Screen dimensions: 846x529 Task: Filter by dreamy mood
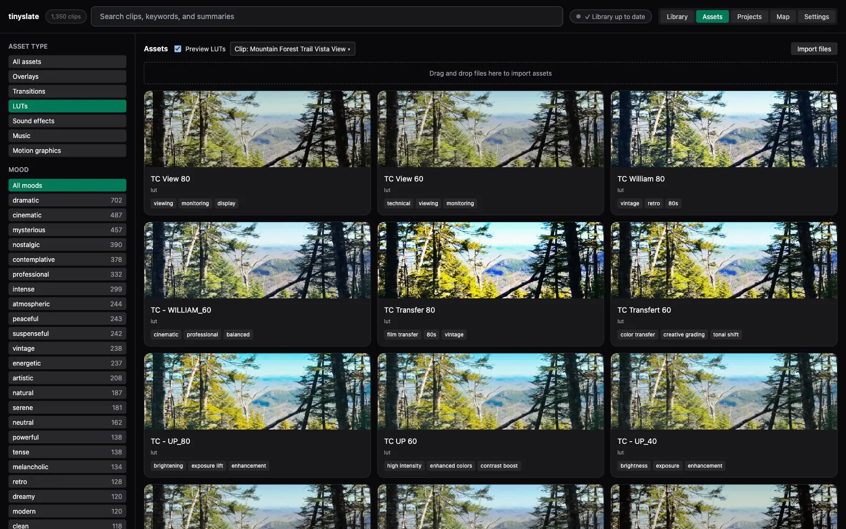pos(67,497)
